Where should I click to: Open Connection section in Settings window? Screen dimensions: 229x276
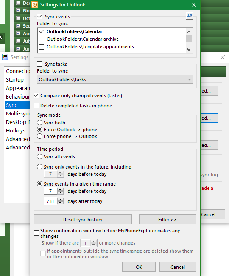click(17, 71)
